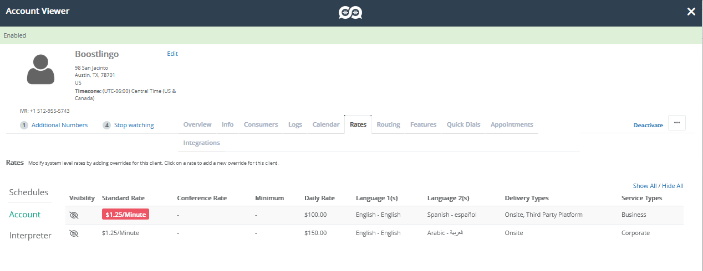
Task: Open the Logs tab
Action: point(295,124)
